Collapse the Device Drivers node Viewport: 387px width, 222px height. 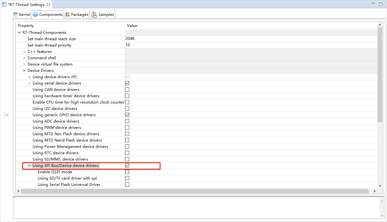point(24,71)
